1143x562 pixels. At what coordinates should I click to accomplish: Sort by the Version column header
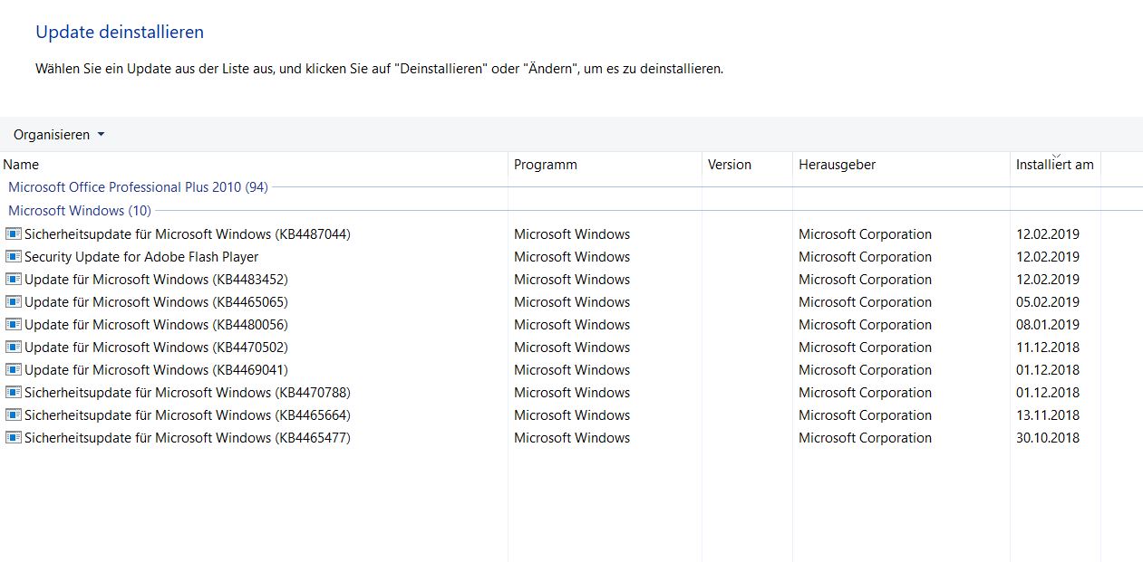[747, 165]
